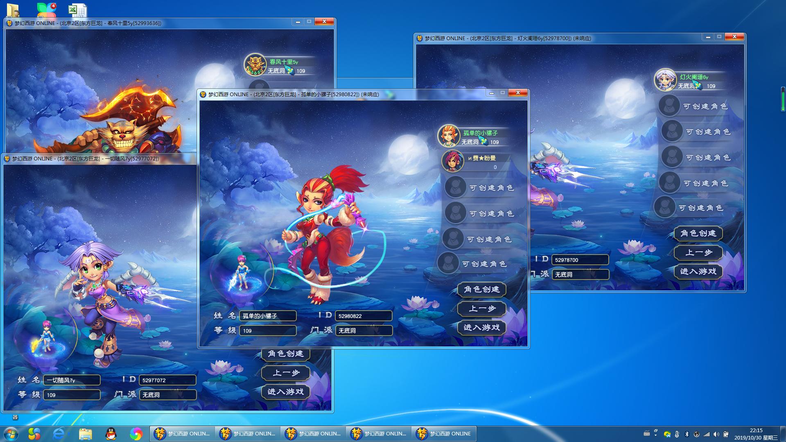Image resolution: width=786 pixels, height=442 pixels.
Task: Click bottommost 可创建角色 slot in 灯火阑珊6y window
Action: pyautogui.click(x=689, y=207)
